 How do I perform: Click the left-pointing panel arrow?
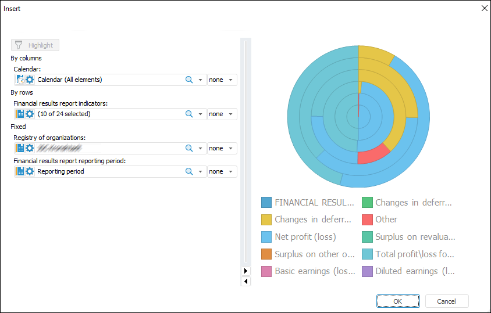tap(245, 282)
